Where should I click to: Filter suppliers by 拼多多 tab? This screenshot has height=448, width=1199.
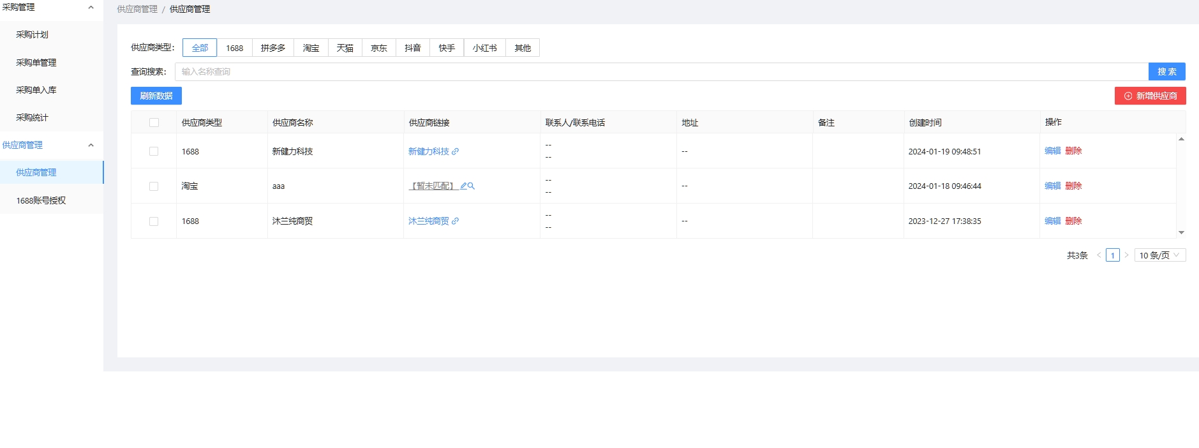pos(273,48)
